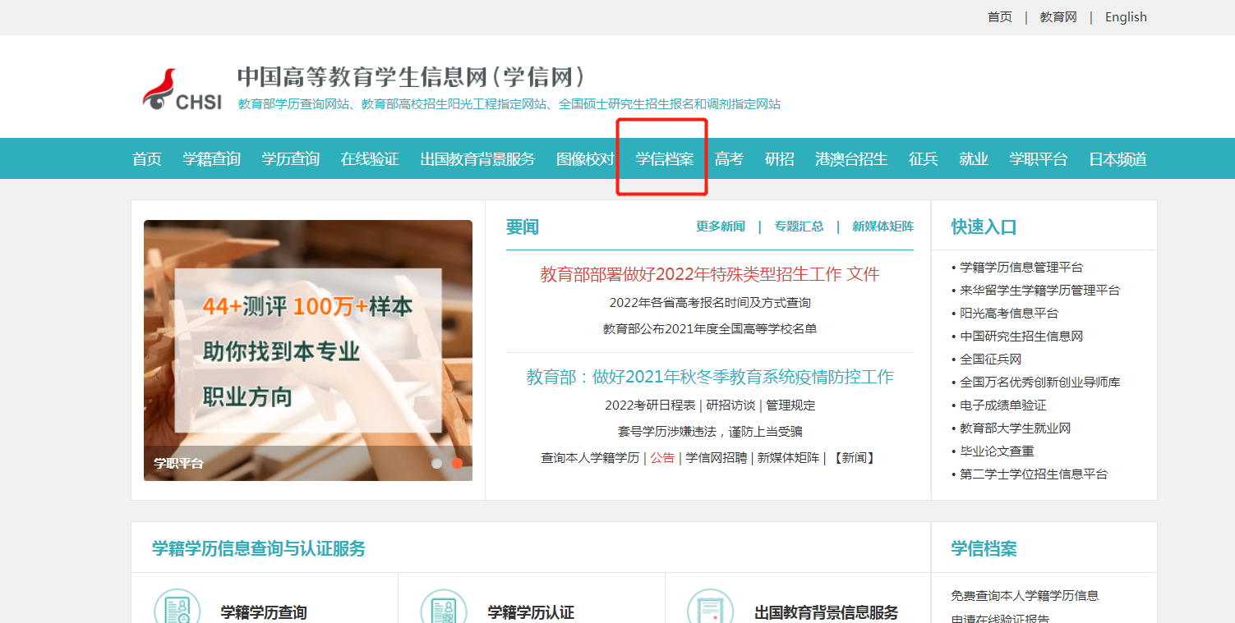Image resolution: width=1235 pixels, height=623 pixels.
Task: Read the headline 教育部部署做好2022年特殊类型招生工作
Action: (x=690, y=274)
